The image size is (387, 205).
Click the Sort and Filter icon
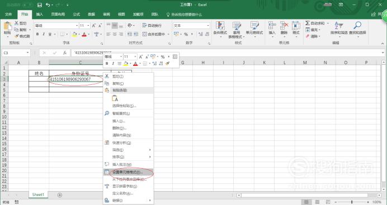(338, 26)
